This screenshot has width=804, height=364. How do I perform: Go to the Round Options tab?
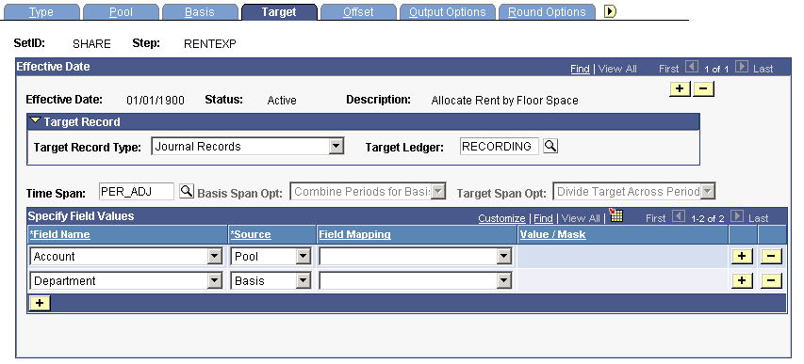[x=547, y=12]
